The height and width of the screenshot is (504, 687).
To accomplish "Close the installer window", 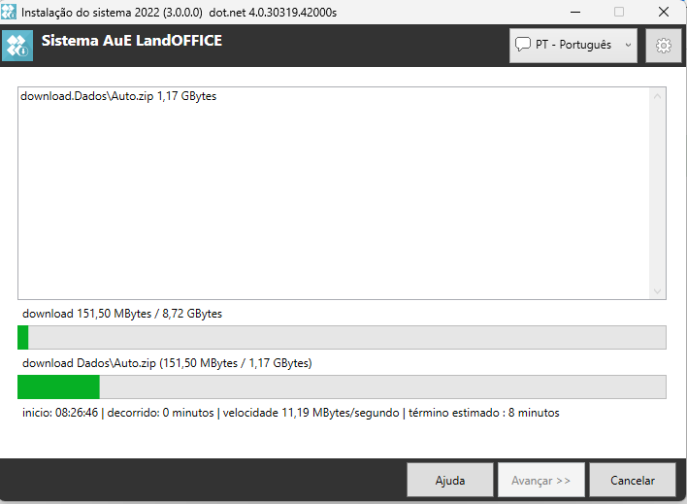I will (664, 12).
